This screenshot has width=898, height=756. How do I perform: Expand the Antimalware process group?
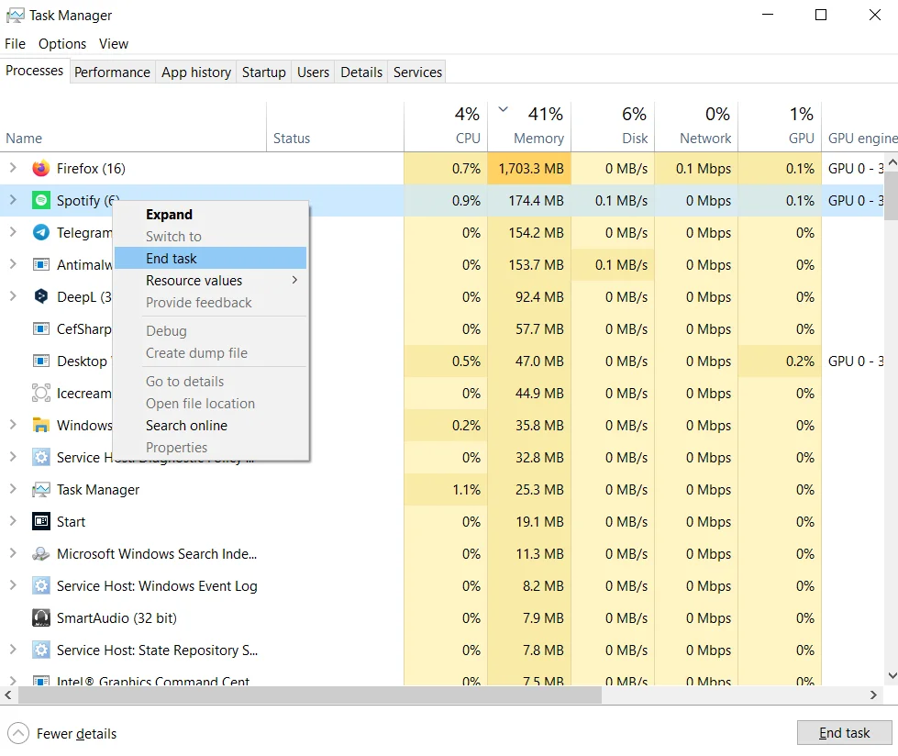13,264
